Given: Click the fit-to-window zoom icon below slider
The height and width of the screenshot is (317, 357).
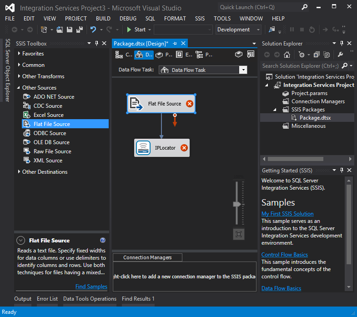Looking at the screenshot, I should [239, 234].
